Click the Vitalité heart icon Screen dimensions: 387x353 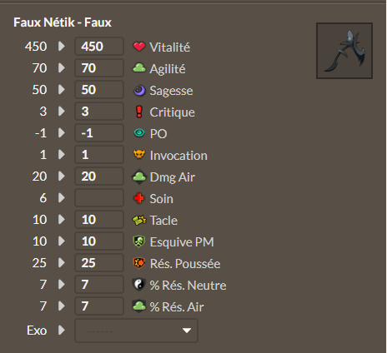[139, 47]
